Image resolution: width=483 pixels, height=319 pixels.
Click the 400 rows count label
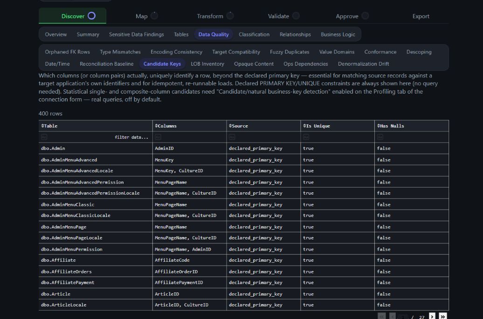[x=50, y=114]
